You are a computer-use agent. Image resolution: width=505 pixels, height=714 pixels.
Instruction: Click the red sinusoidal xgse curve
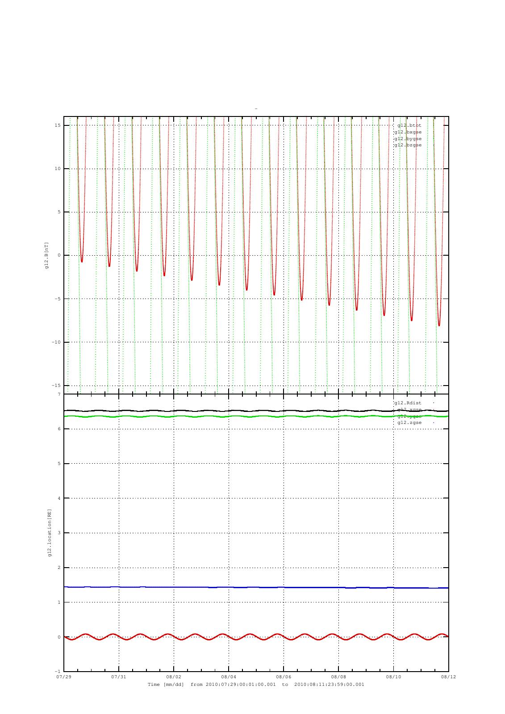point(256,637)
